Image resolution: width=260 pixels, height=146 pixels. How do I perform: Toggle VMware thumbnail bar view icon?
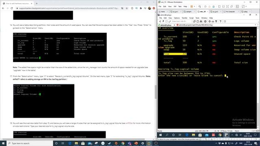(223, 6)
